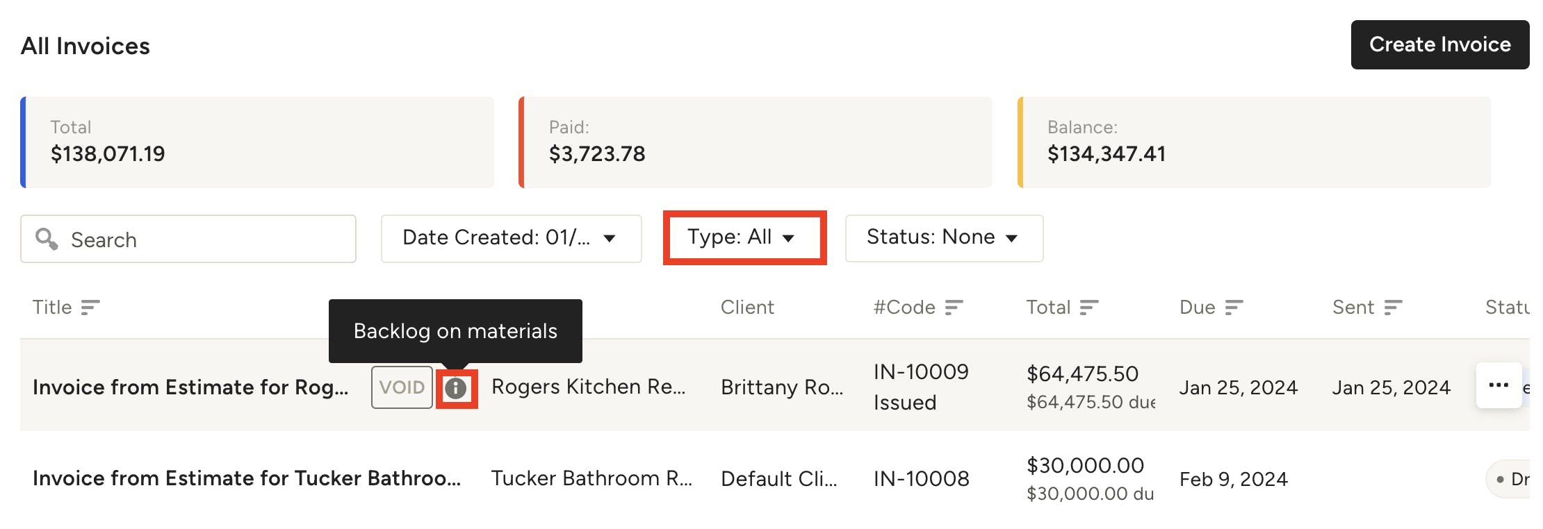Click the Create Invoice button
The width and height of the screenshot is (1543, 529).
click(1439, 44)
